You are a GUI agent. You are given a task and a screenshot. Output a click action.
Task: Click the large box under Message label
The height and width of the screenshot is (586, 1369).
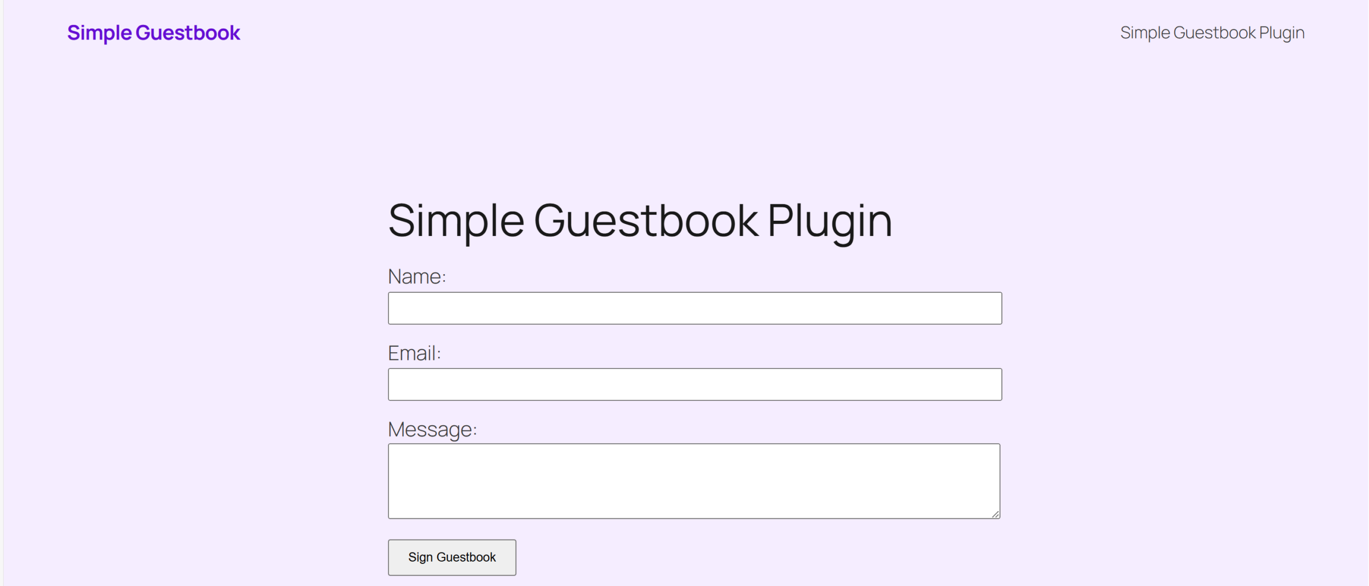click(x=694, y=481)
